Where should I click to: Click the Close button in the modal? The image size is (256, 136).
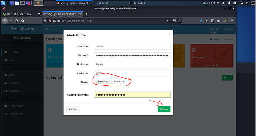(73, 109)
